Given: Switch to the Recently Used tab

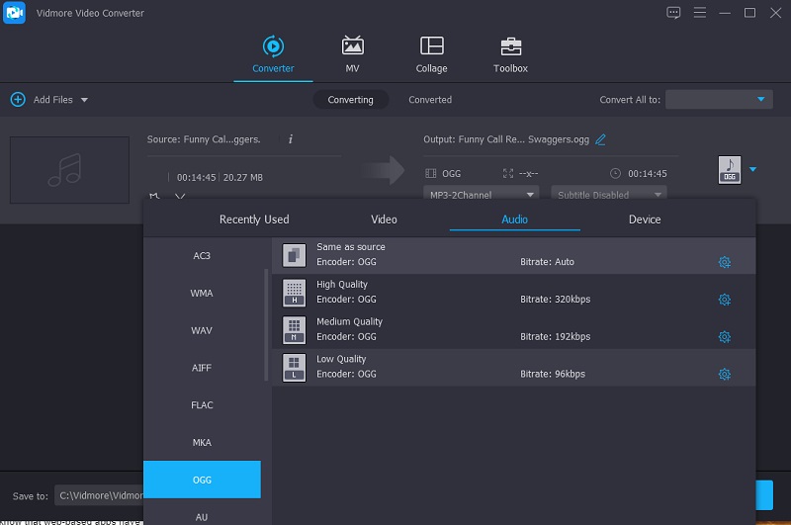Looking at the screenshot, I should coord(254,219).
